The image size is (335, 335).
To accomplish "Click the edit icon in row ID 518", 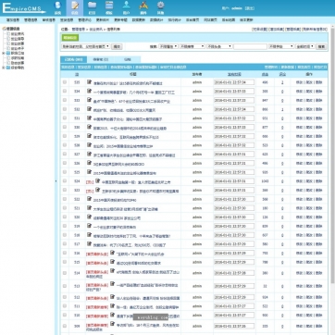I will (89, 235).
